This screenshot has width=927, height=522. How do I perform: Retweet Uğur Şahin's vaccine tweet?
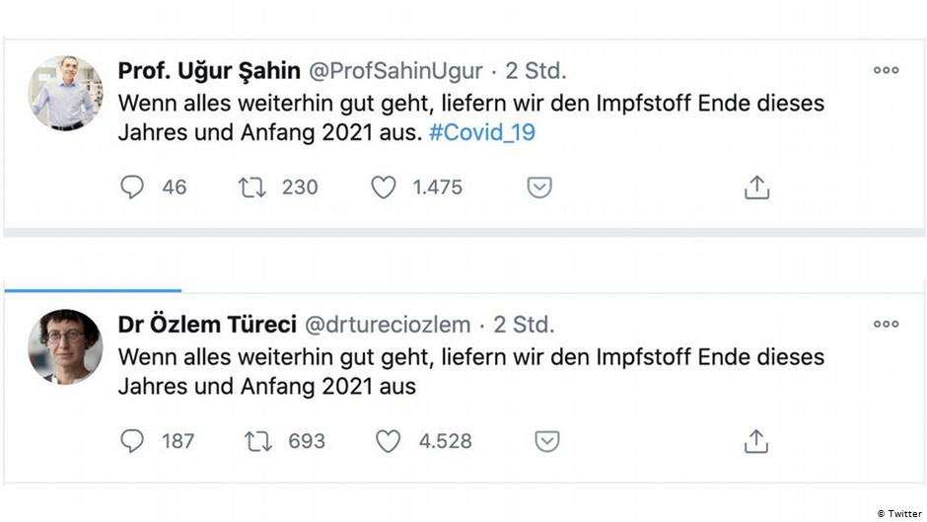click(x=251, y=187)
